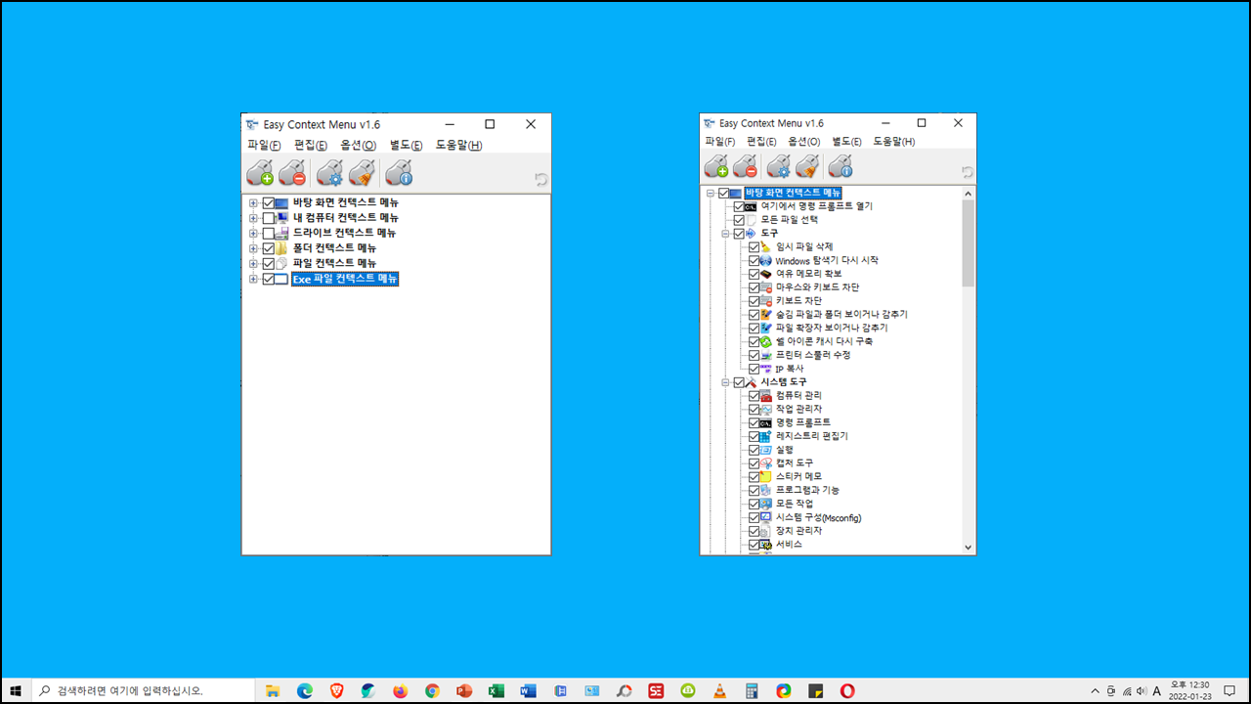Open List Editor gear-mouse icon in collapsed-tree window

(x=330, y=174)
